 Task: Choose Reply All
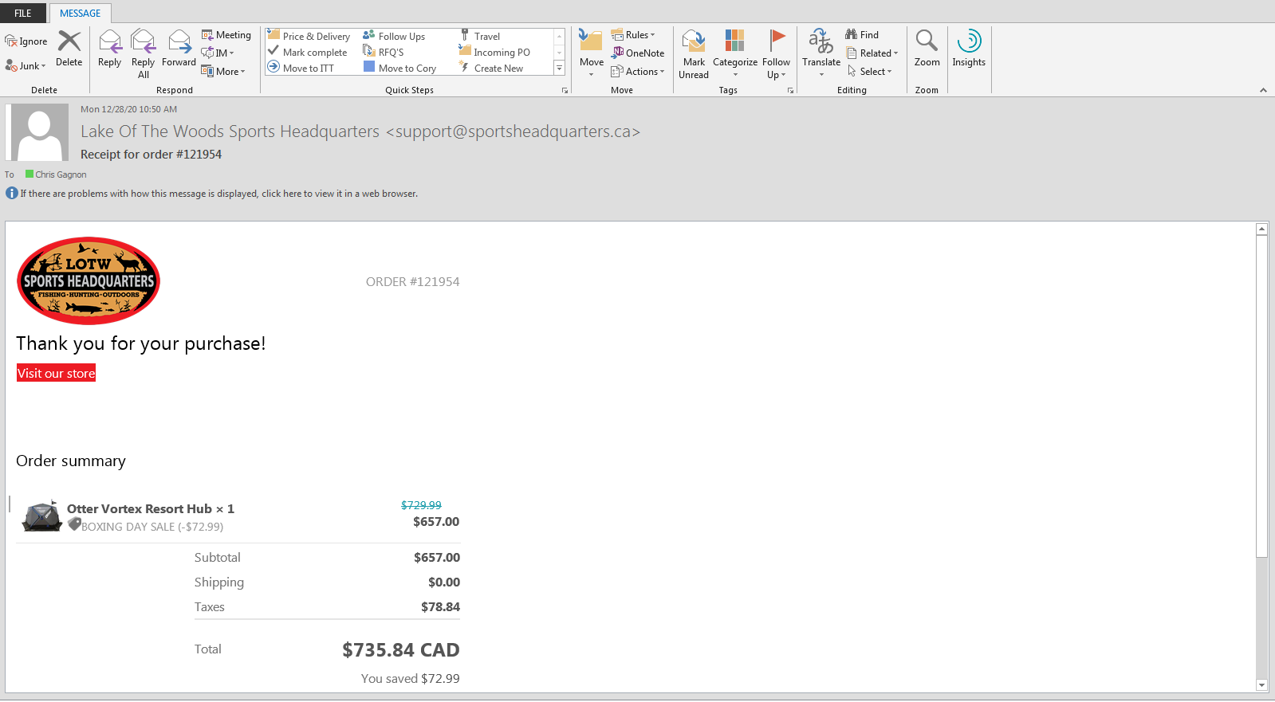coord(144,54)
